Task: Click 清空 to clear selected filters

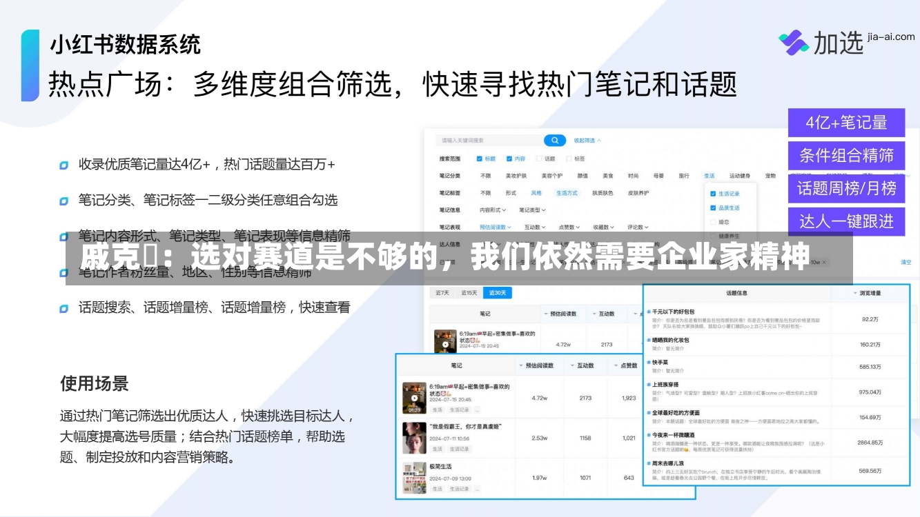Action: point(906,263)
